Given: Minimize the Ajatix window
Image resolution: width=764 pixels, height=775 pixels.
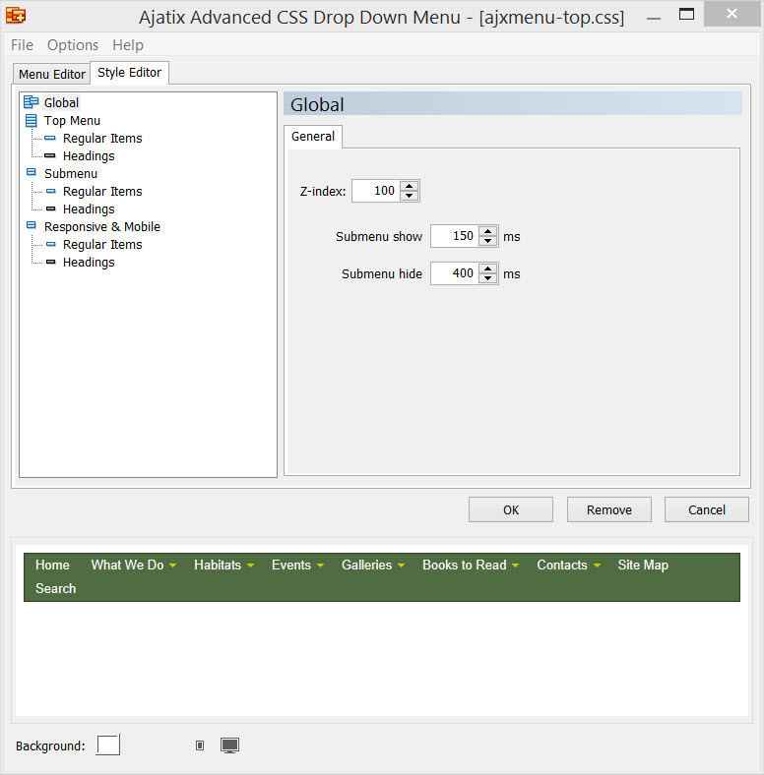Looking at the screenshot, I should [654, 19].
